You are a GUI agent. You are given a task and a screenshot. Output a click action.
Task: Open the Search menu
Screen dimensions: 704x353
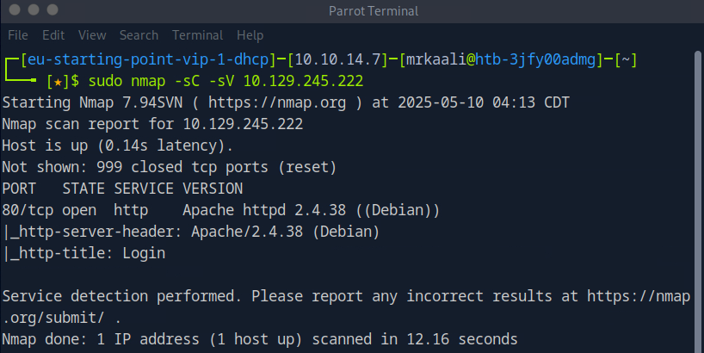[x=139, y=35]
